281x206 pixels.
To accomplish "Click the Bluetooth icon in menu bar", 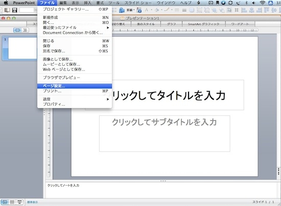I will (x=246, y=3).
